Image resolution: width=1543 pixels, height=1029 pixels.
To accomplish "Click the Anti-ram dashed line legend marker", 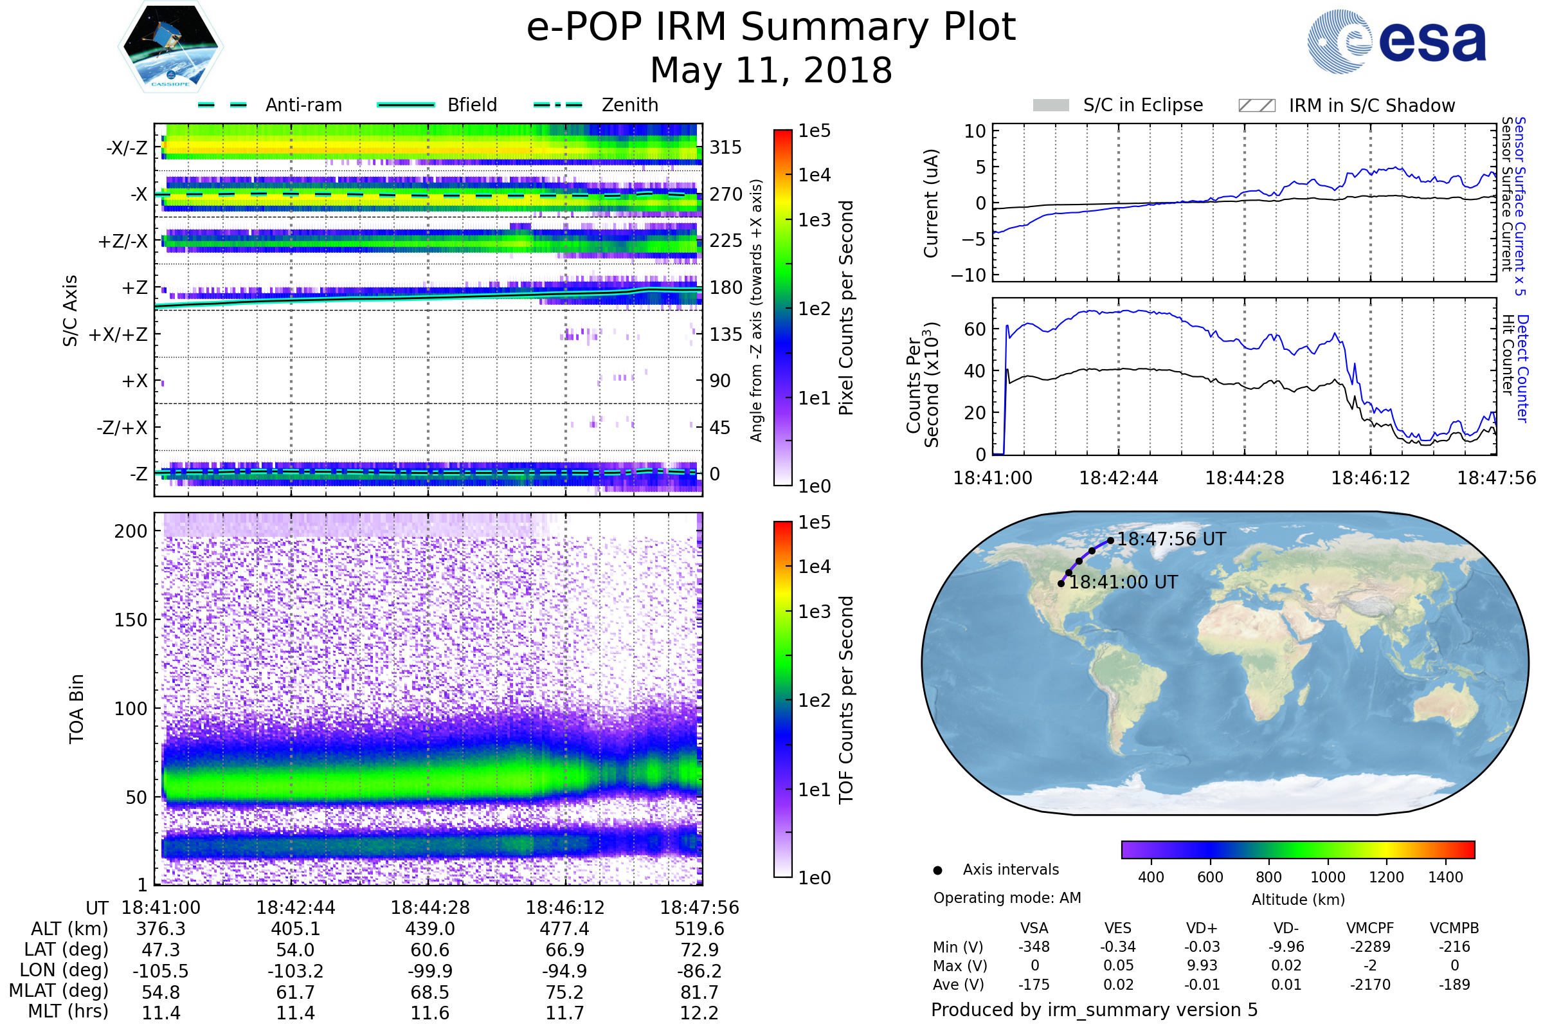I will [x=222, y=105].
